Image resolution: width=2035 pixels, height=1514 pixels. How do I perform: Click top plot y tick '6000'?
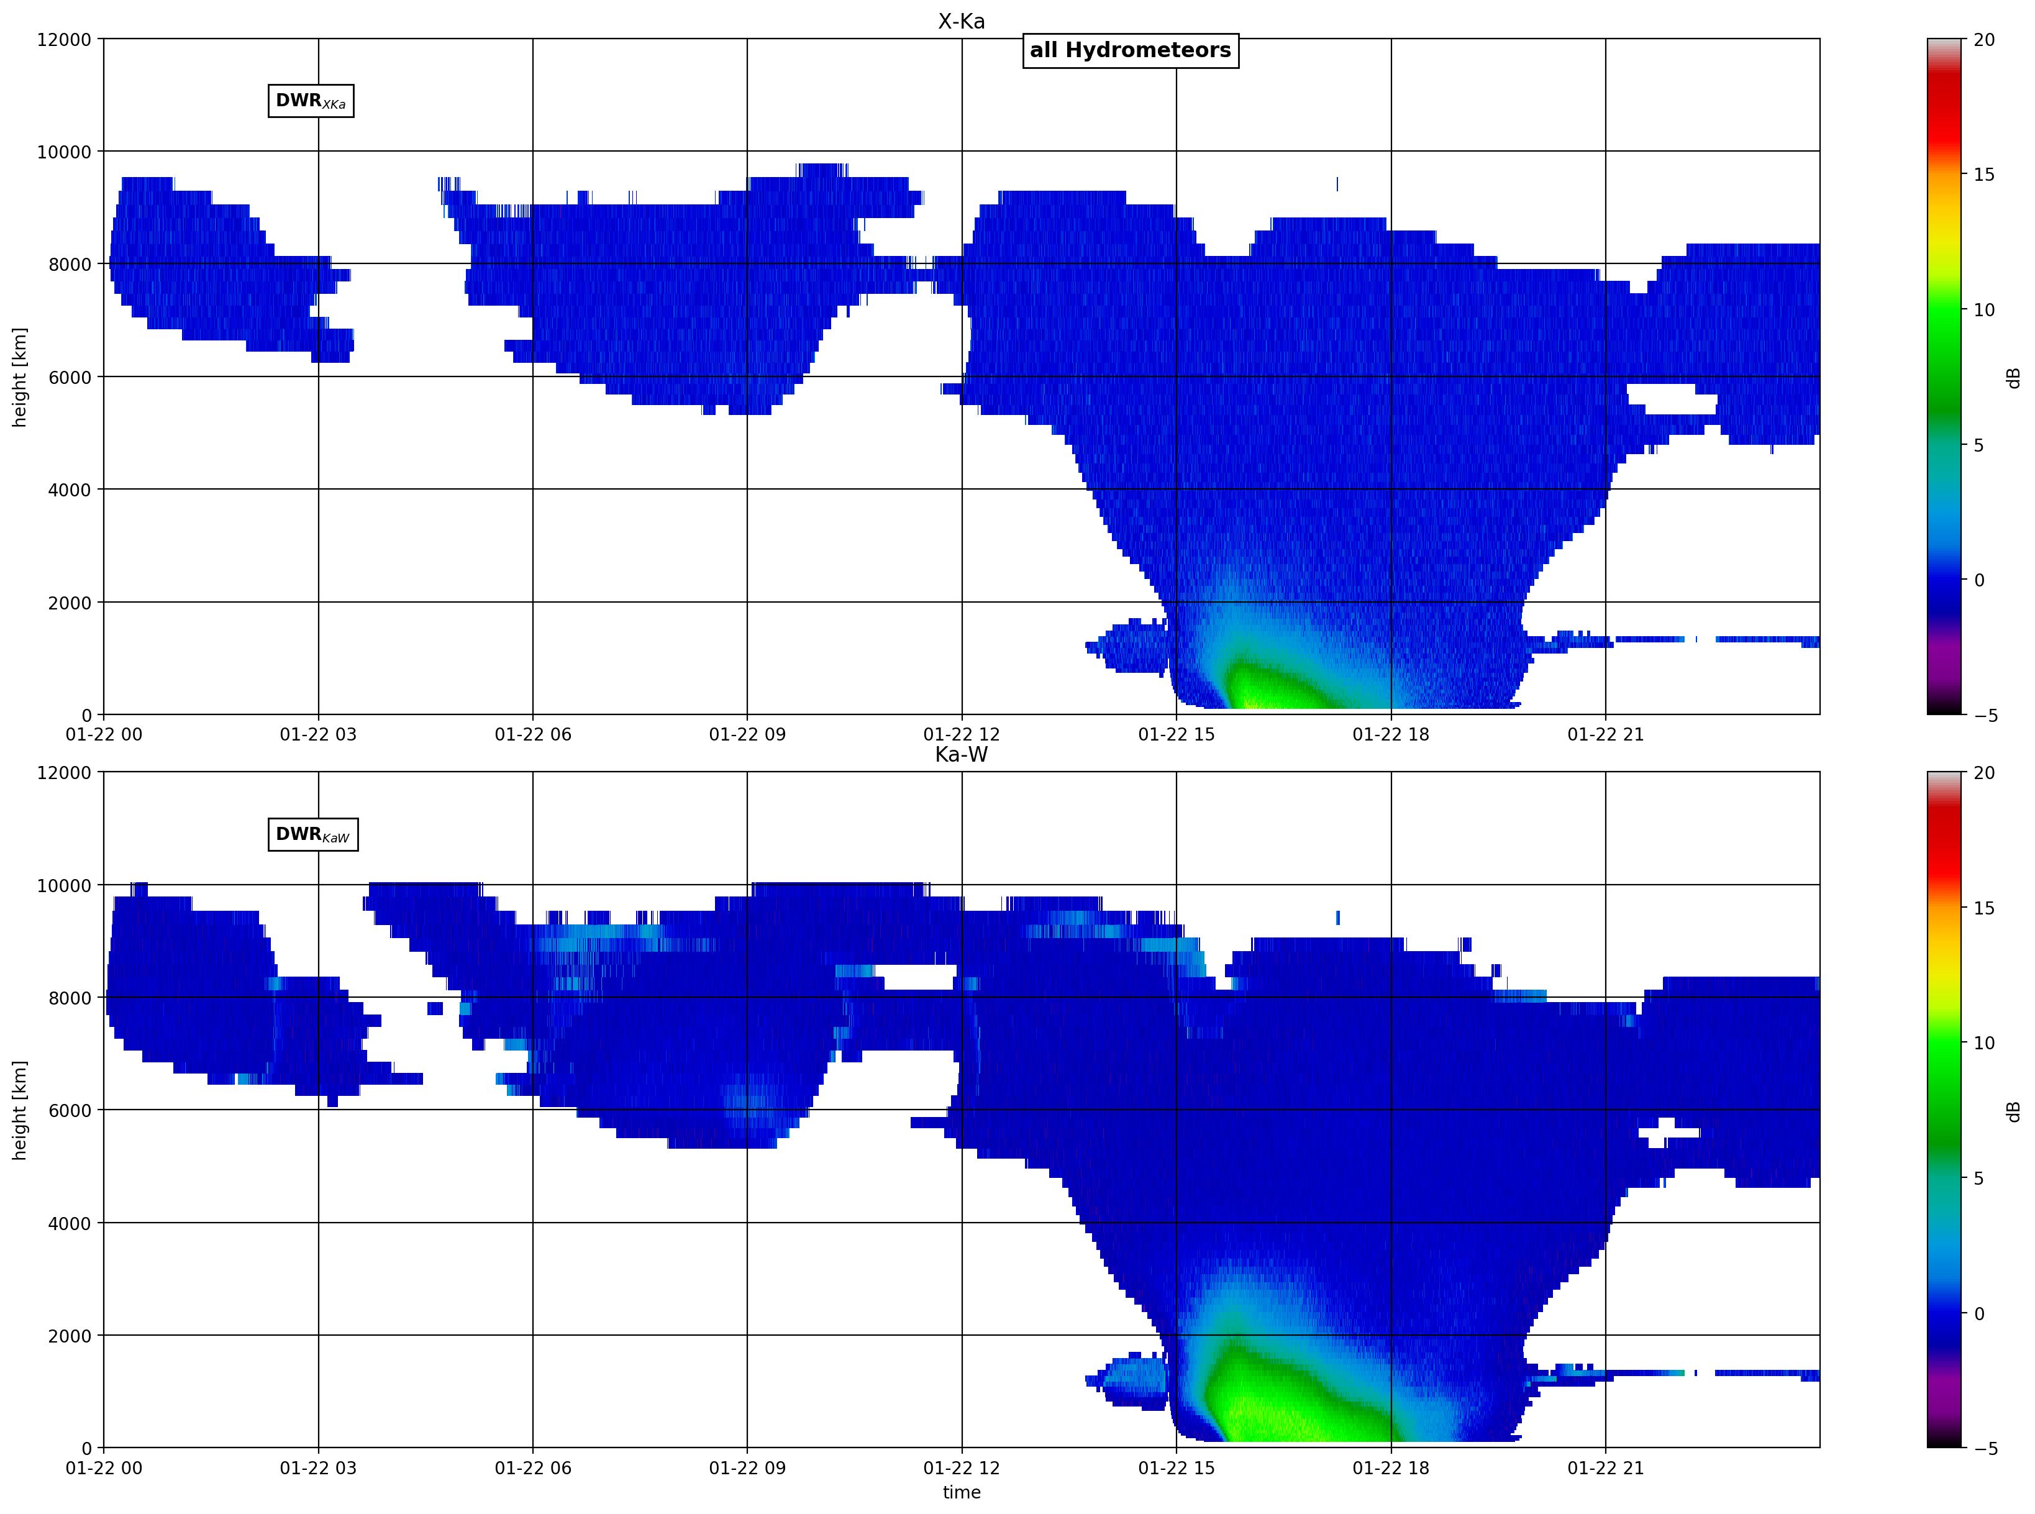tap(70, 378)
